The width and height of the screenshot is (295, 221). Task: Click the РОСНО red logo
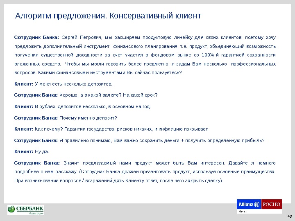point(272,204)
